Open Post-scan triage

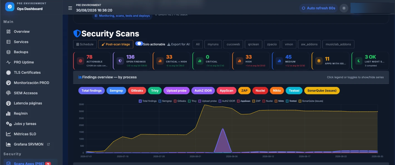click(x=116, y=44)
